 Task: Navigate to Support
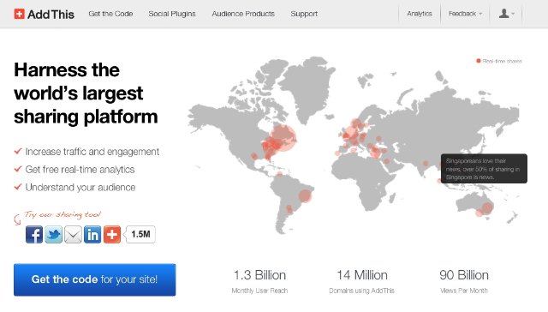304,14
